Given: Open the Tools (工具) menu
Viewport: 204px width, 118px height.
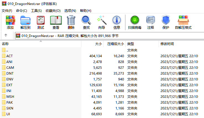Looking at the screenshot, I should click(36, 11).
